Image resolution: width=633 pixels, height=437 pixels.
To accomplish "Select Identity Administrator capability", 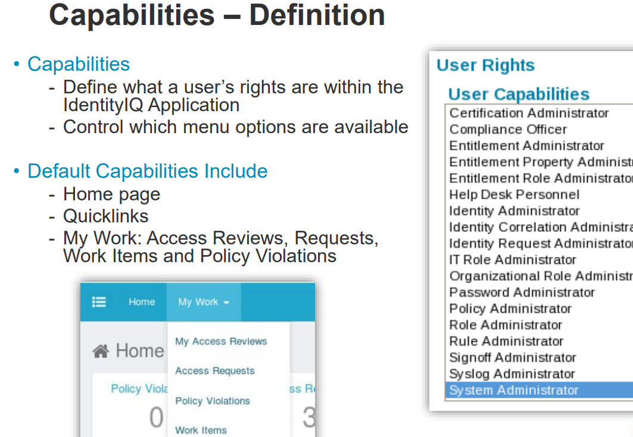I will [x=539, y=211].
